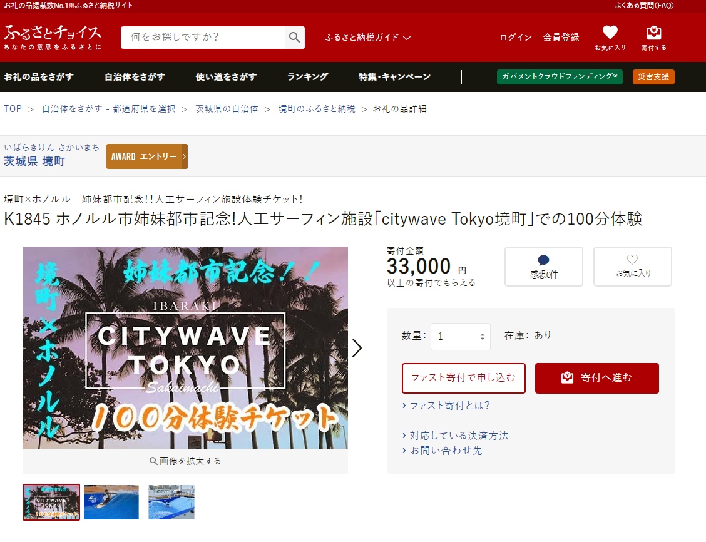Viewport: 706px width, 542px height.
Task: Open the 数量 quantity selector
Action: 461,336
